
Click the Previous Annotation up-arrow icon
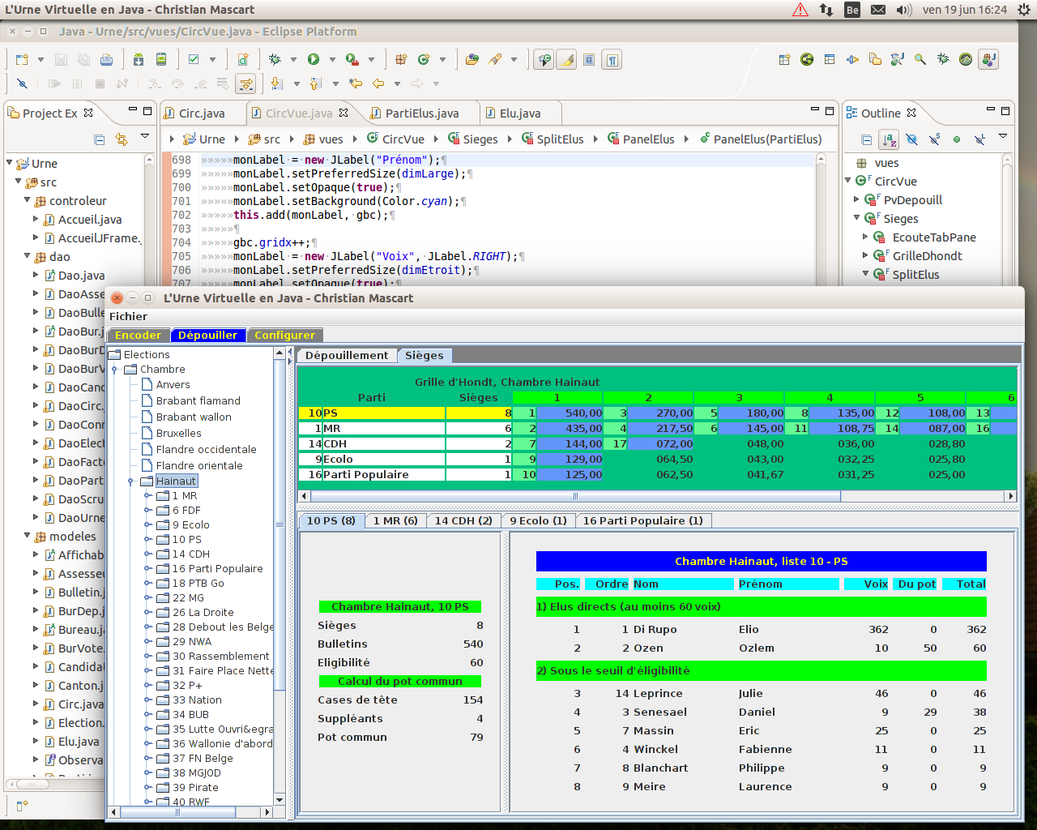point(316,83)
